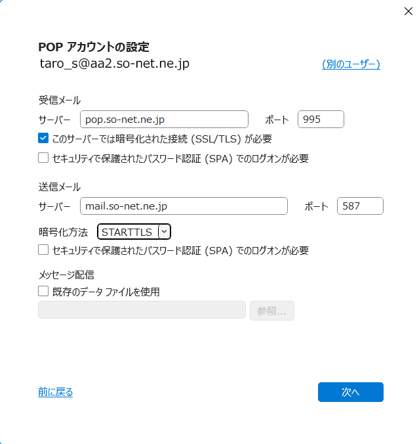Enable SPA logon for outgoing mail

coord(43,250)
